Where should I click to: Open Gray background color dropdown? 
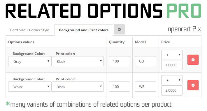point(30,61)
